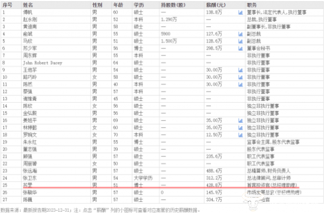Select the underlined row 25 name 苏罡
This screenshot has width=324, height=213.
point(28,185)
